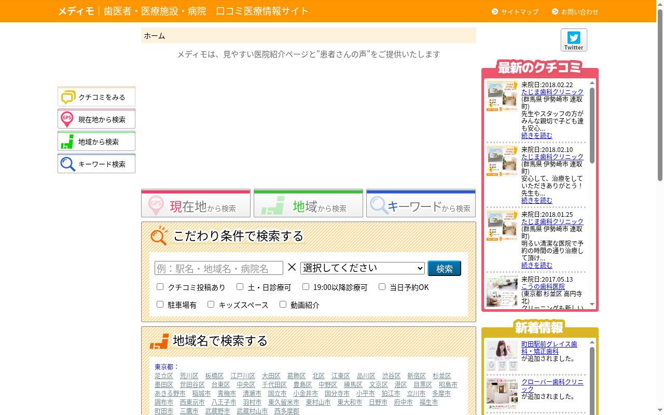Screen dimensions: 664x415
Task: Open お問い合わせ link in header
Action: click(580, 11)
